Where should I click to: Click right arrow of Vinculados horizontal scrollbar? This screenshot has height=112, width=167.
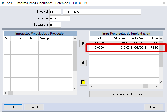click(70, 93)
